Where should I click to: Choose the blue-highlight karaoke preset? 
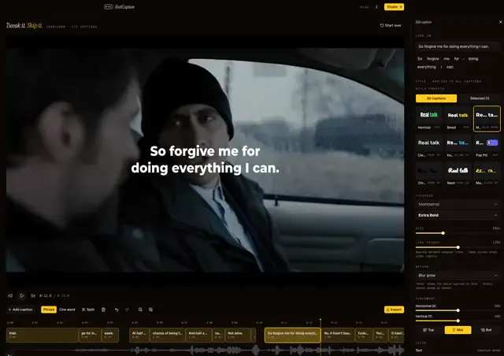tap(458, 146)
